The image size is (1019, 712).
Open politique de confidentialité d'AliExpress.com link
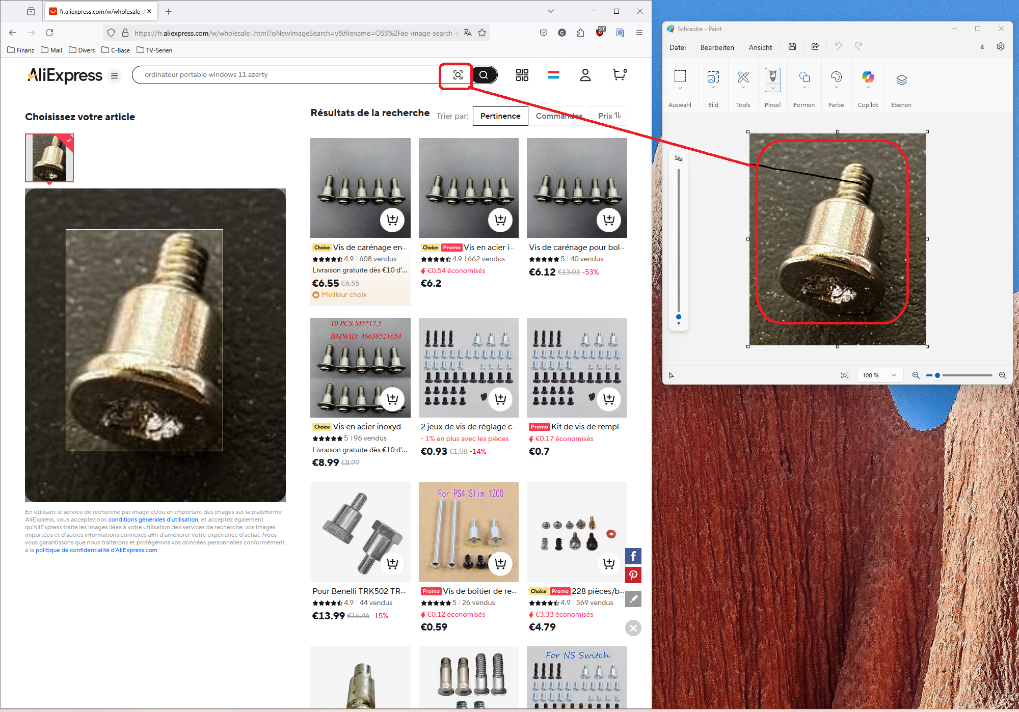[96, 550]
